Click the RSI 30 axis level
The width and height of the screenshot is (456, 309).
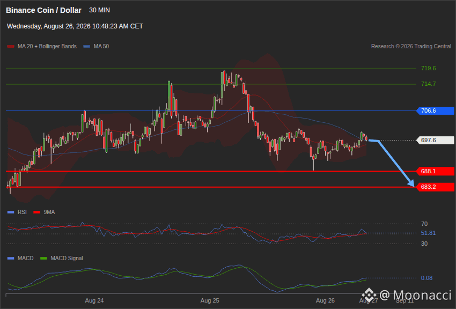pyautogui.click(x=424, y=244)
